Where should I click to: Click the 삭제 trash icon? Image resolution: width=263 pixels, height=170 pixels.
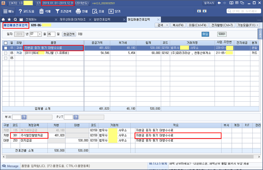[x=45, y=12]
